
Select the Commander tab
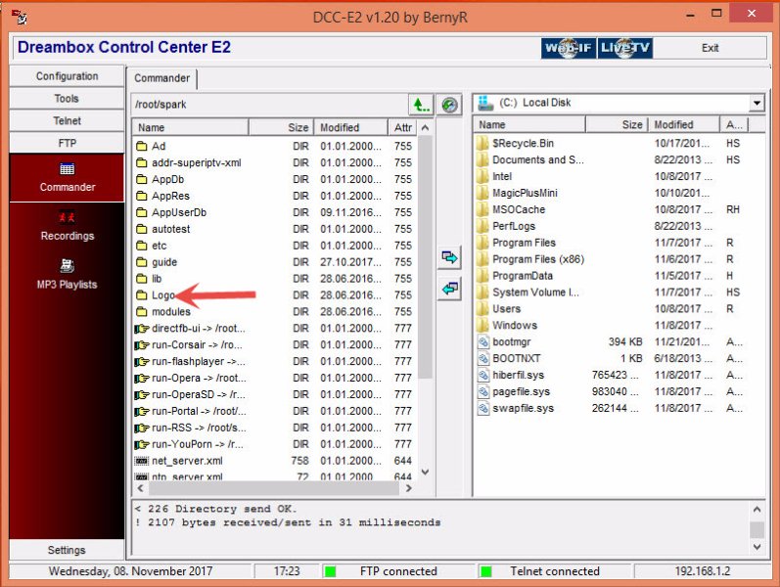coord(161,78)
